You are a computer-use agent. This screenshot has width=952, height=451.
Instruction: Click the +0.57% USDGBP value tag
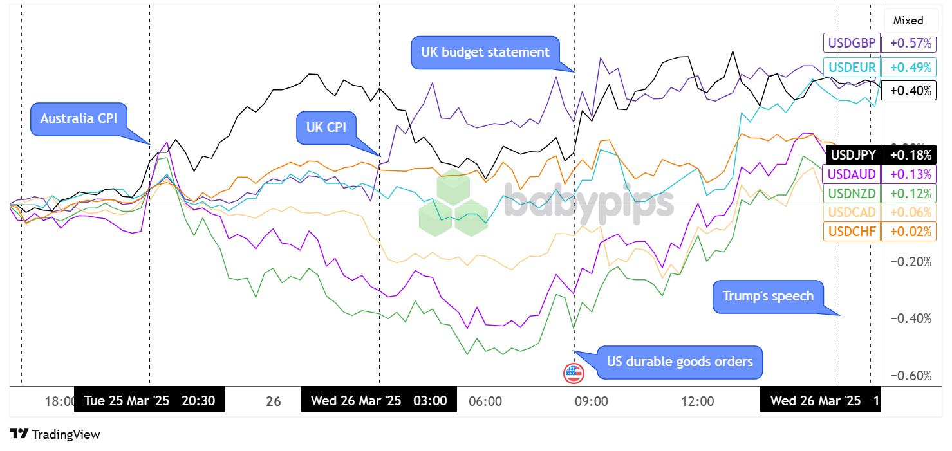tap(910, 43)
